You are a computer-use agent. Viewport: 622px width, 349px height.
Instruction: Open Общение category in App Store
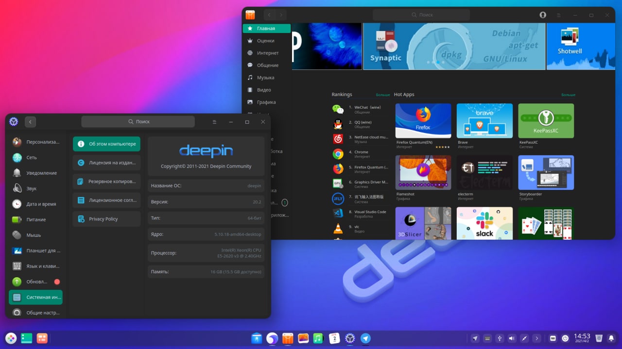click(x=267, y=65)
